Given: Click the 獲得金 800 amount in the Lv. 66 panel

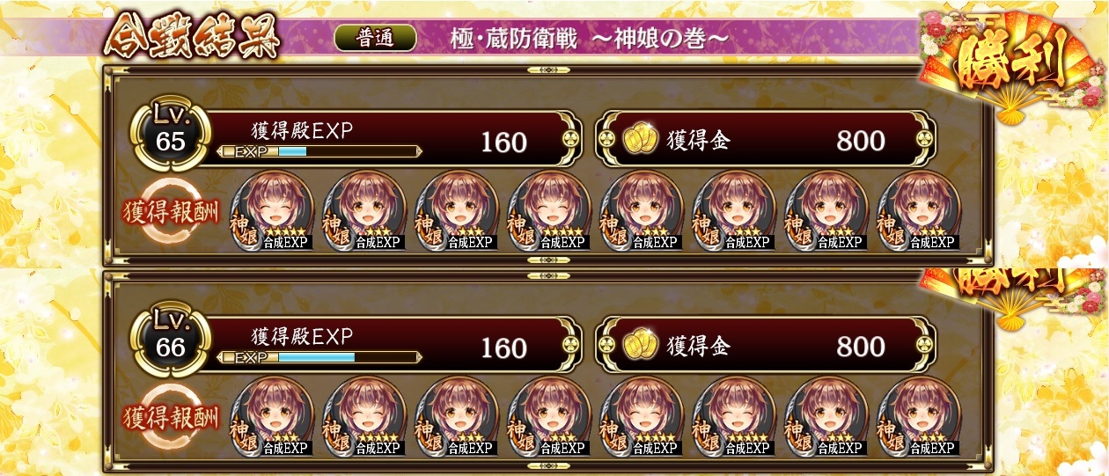Looking at the screenshot, I should pos(860,347).
